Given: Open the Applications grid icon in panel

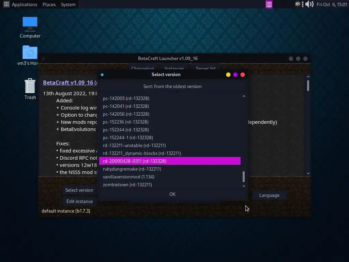Looking at the screenshot, I should pos(6,4).
